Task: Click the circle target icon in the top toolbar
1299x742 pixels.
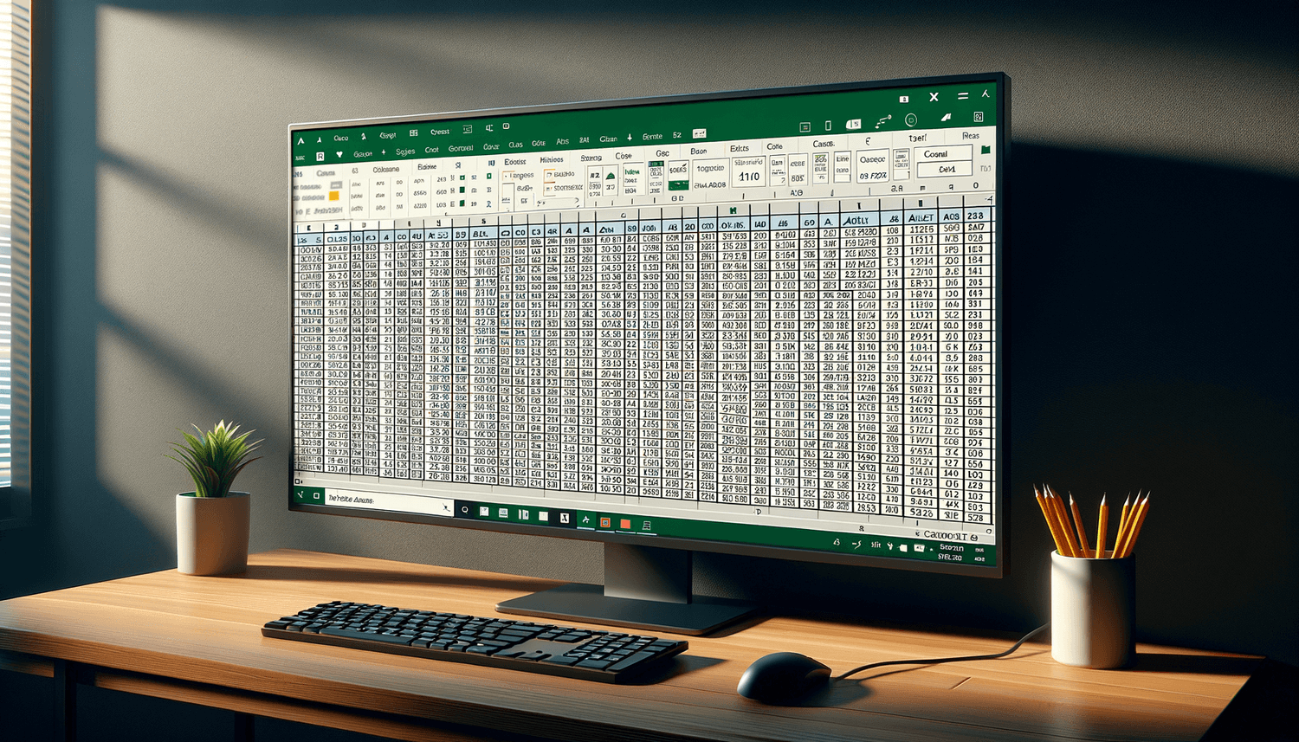Action: point(910,119)
